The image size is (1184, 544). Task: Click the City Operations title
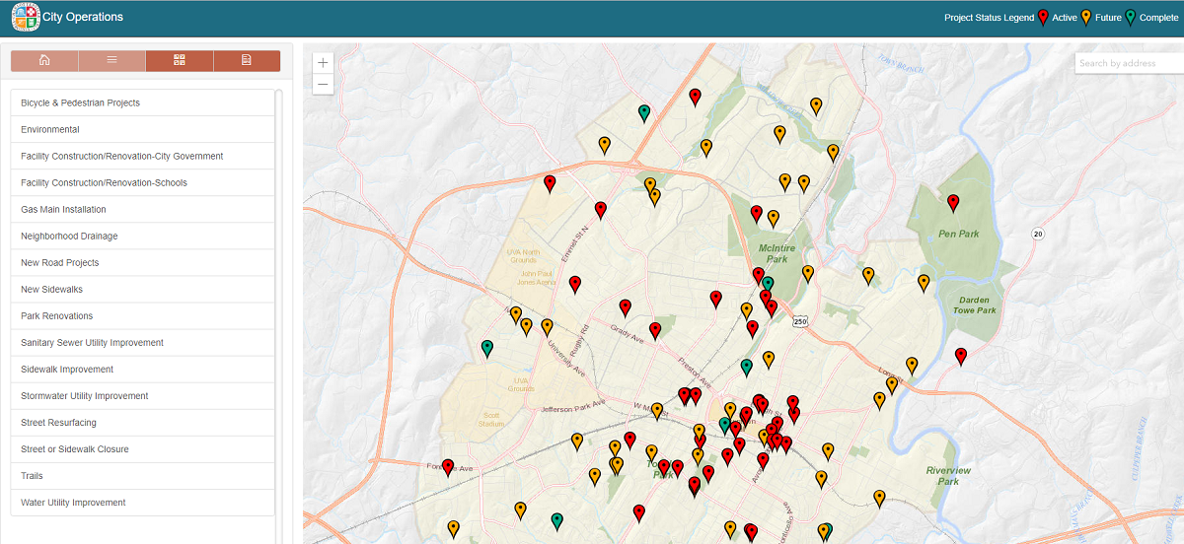tap(83, 17)
